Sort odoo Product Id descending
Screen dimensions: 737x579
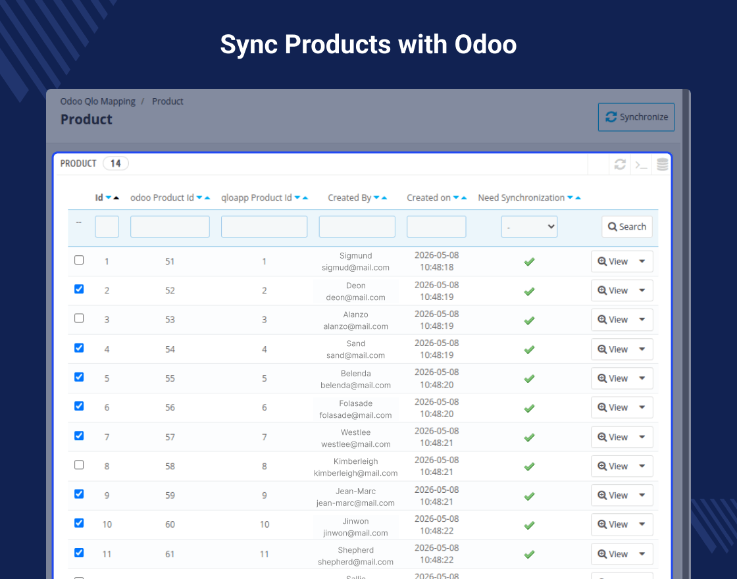pos(199,198)
